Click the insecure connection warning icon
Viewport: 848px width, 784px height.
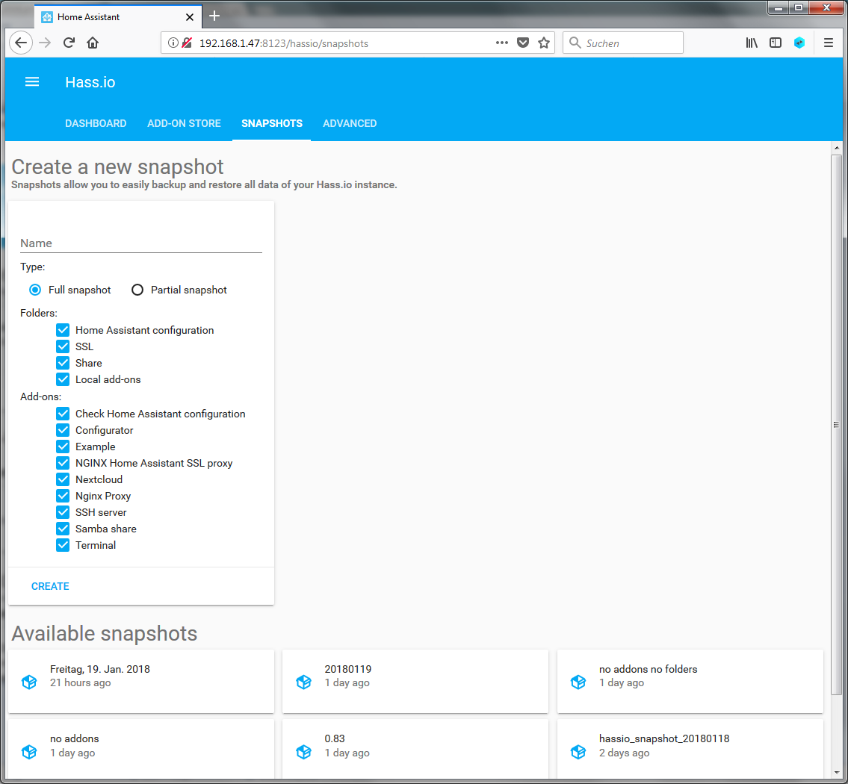click(187, 43)
